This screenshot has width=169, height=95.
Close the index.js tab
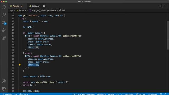pyautogui.click(x=44, y=6)
